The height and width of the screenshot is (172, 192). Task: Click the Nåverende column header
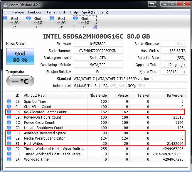(98, 95)
